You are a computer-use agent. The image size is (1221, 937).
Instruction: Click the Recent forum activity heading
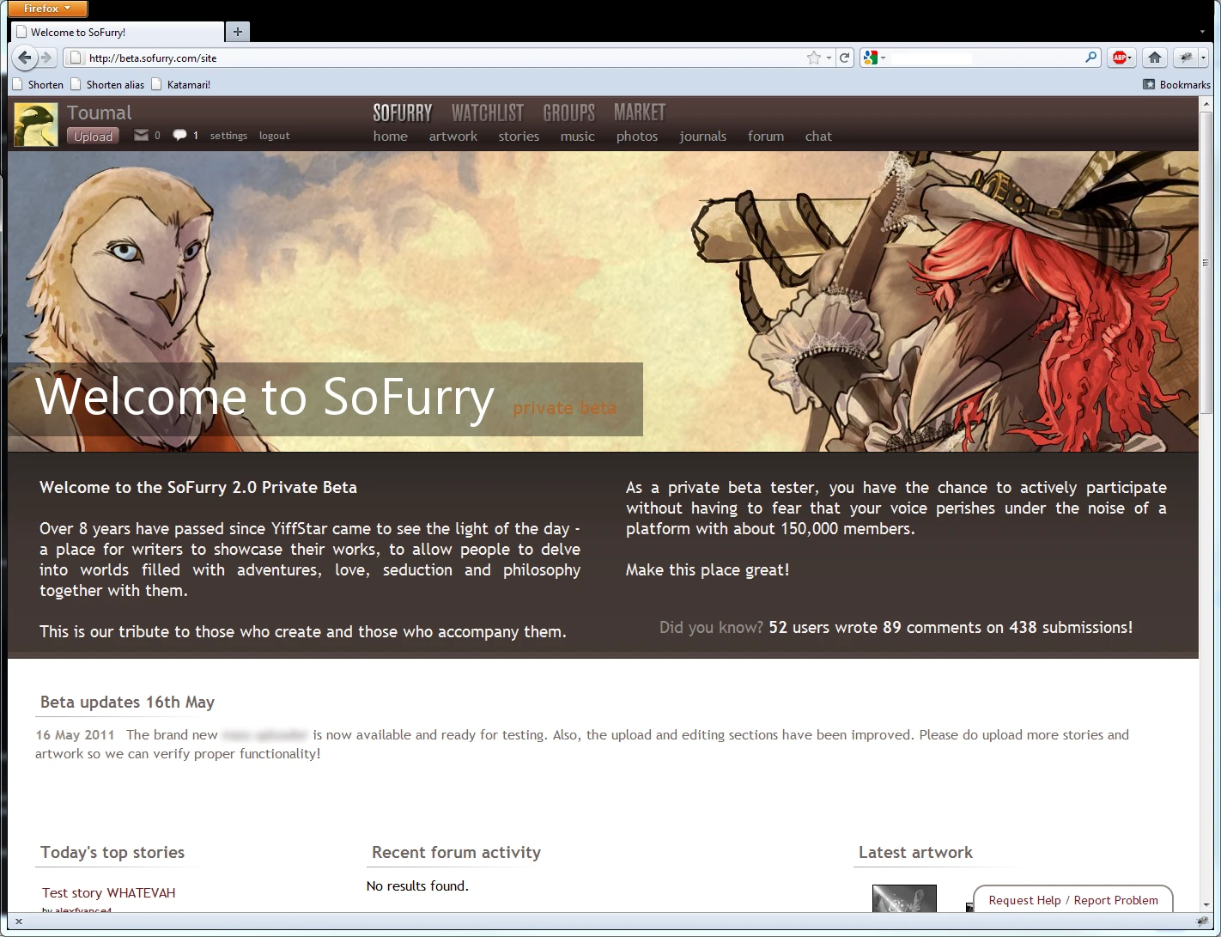click(456, 852)
